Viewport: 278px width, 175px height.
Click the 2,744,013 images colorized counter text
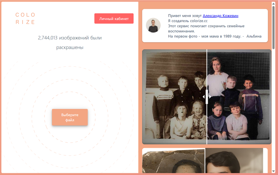[69, 43]
